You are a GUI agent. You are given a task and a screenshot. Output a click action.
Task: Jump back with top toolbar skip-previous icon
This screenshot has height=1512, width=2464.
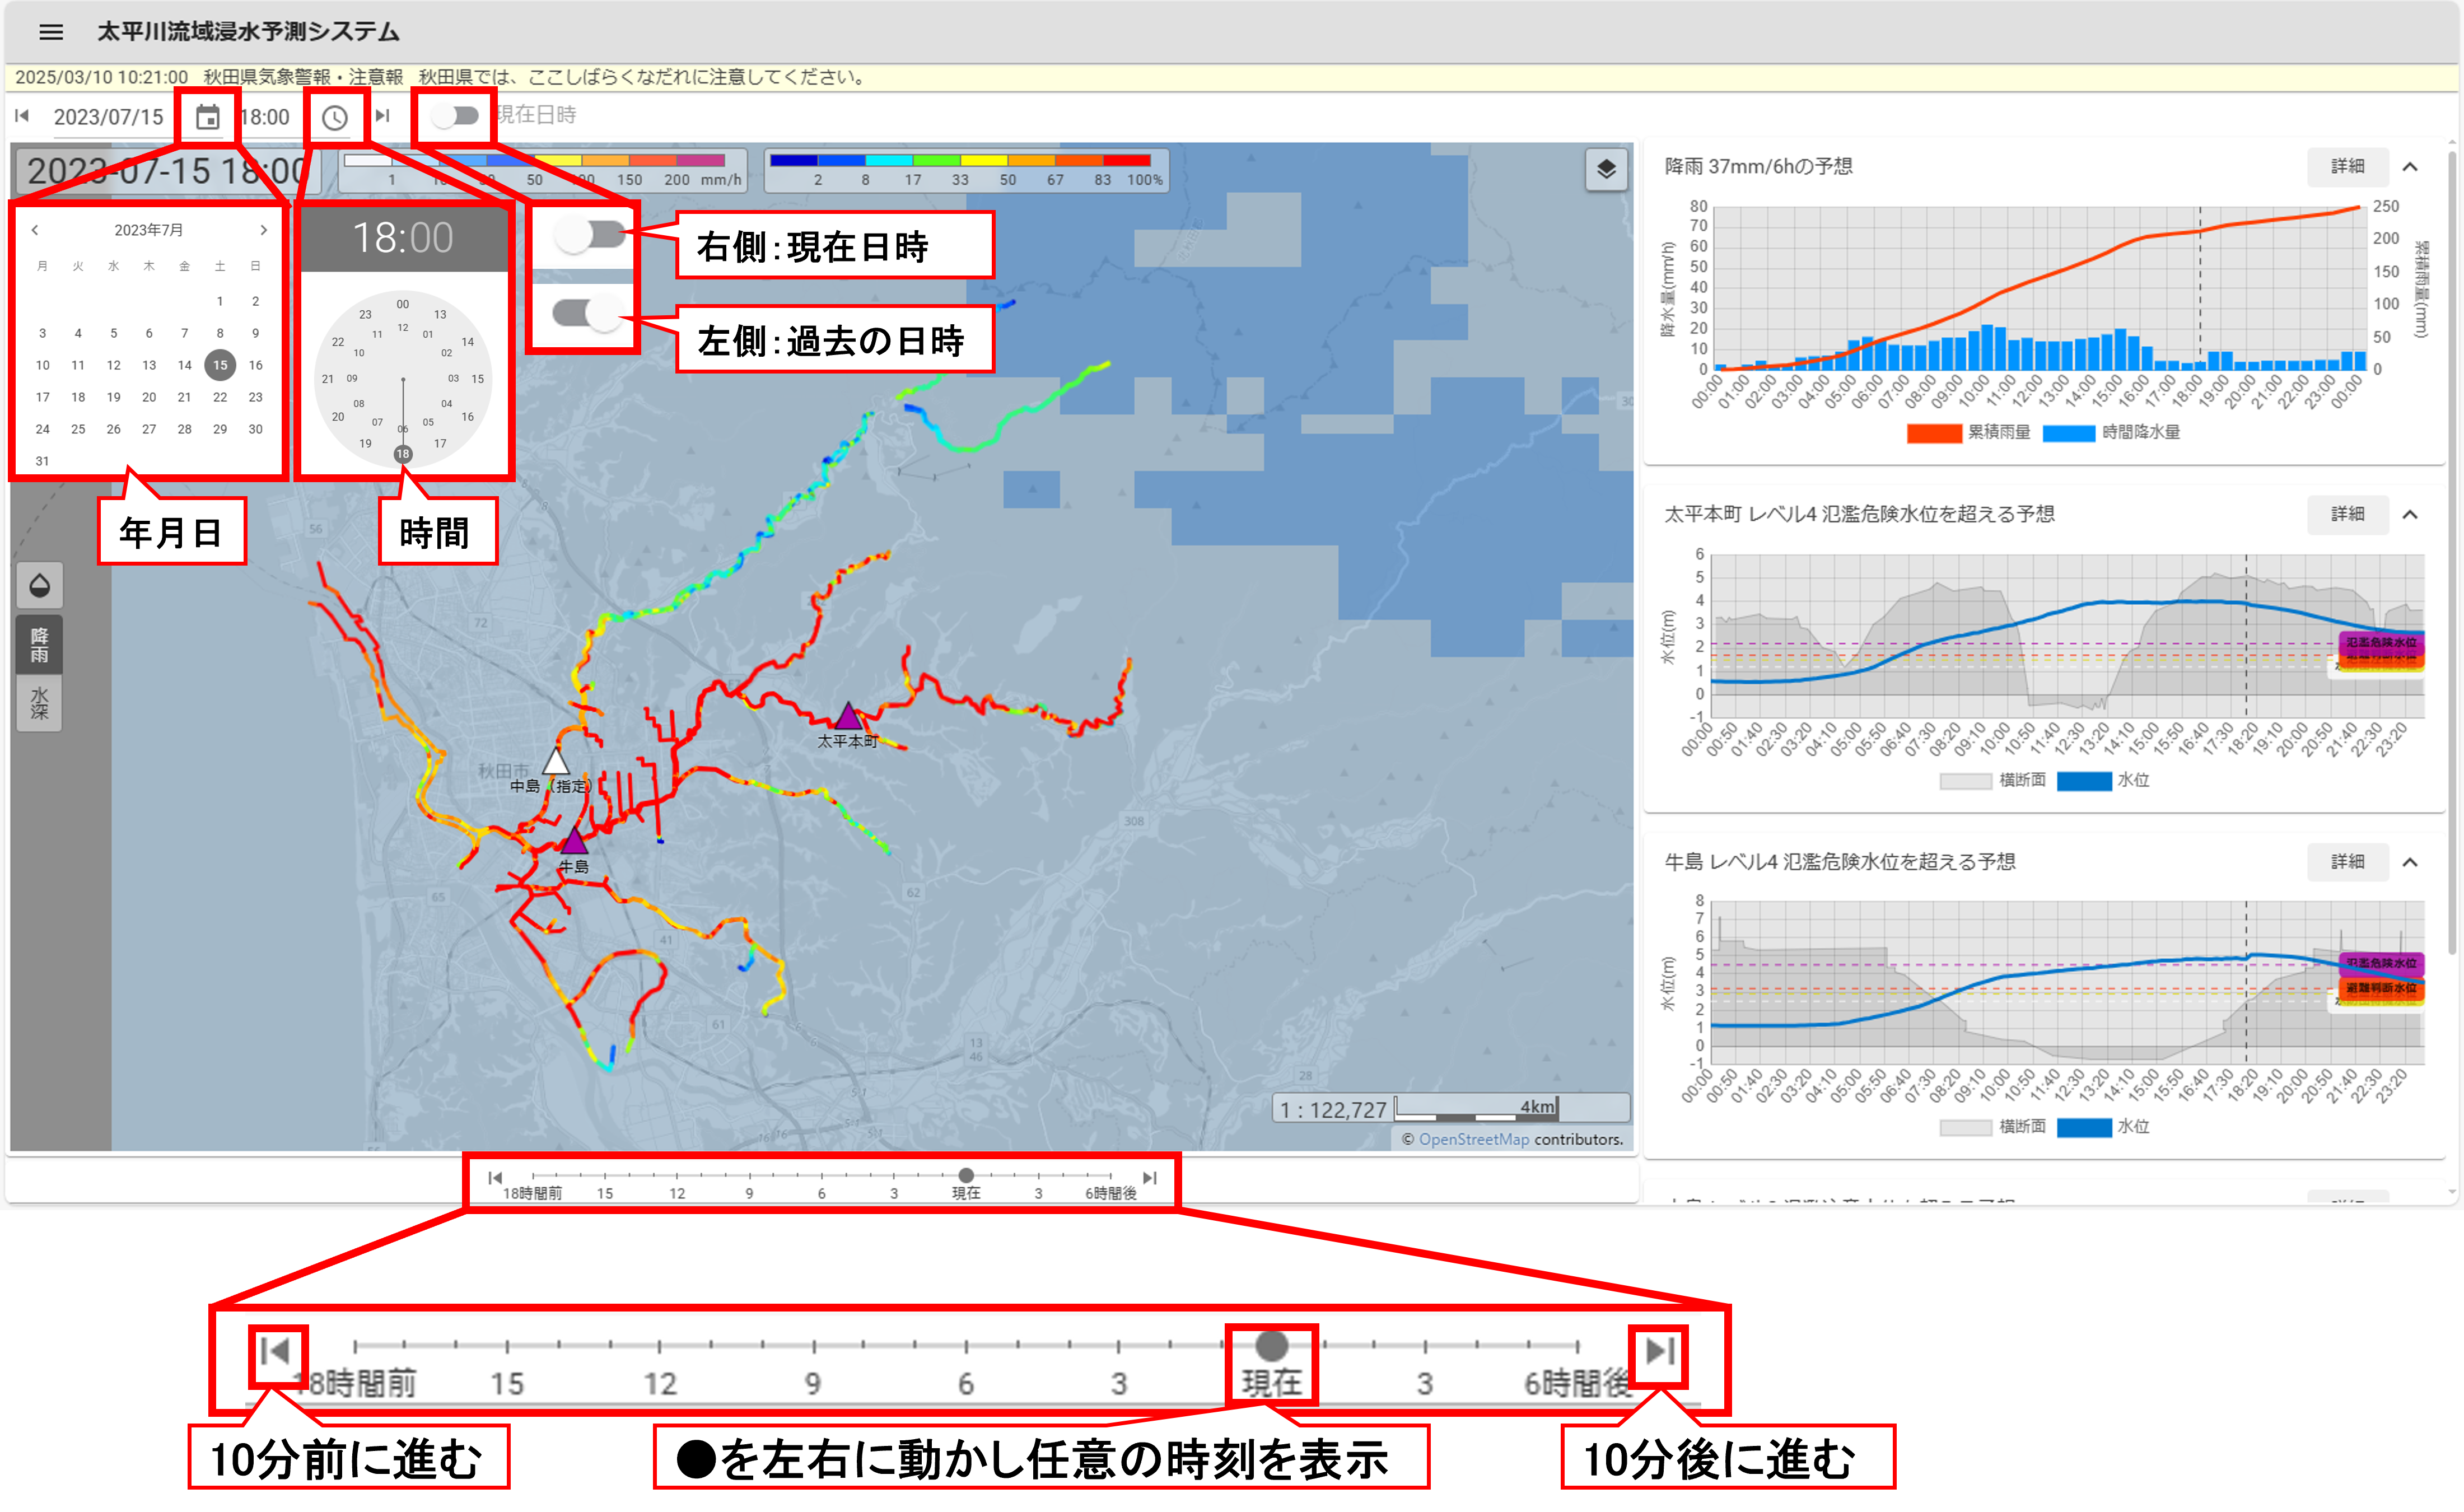pos(22,116)
